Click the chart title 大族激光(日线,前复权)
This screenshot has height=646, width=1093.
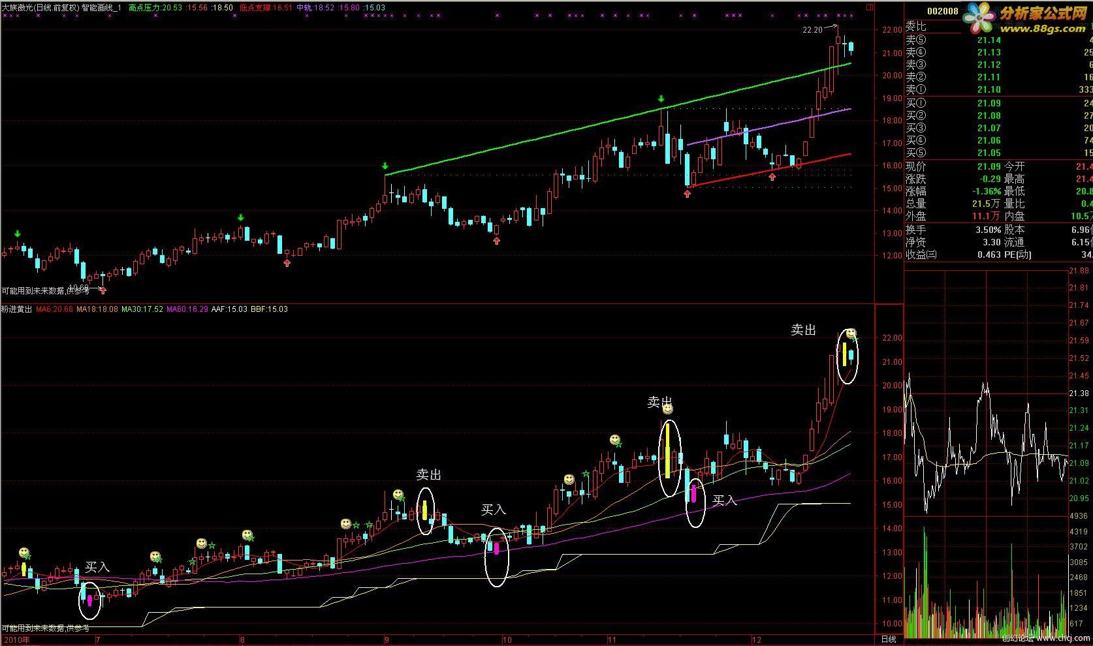pos(40,8)
